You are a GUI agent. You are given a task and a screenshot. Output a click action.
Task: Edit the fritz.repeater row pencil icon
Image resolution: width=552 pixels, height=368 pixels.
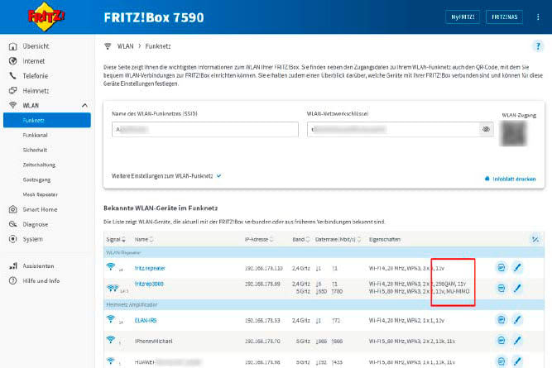pos(517,267)
